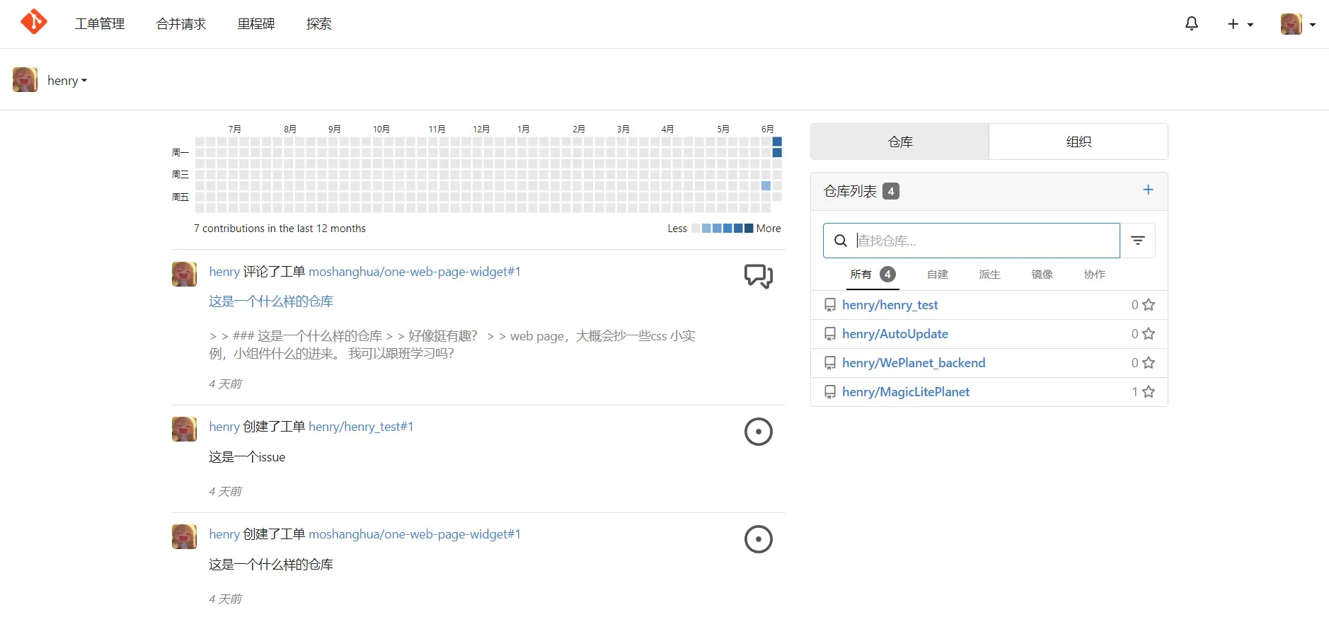The width and height of the screenshot is (1329, 617).
Task: Click the star icon for henry/AutoUpdate
Action: [x=1149, y=334]
